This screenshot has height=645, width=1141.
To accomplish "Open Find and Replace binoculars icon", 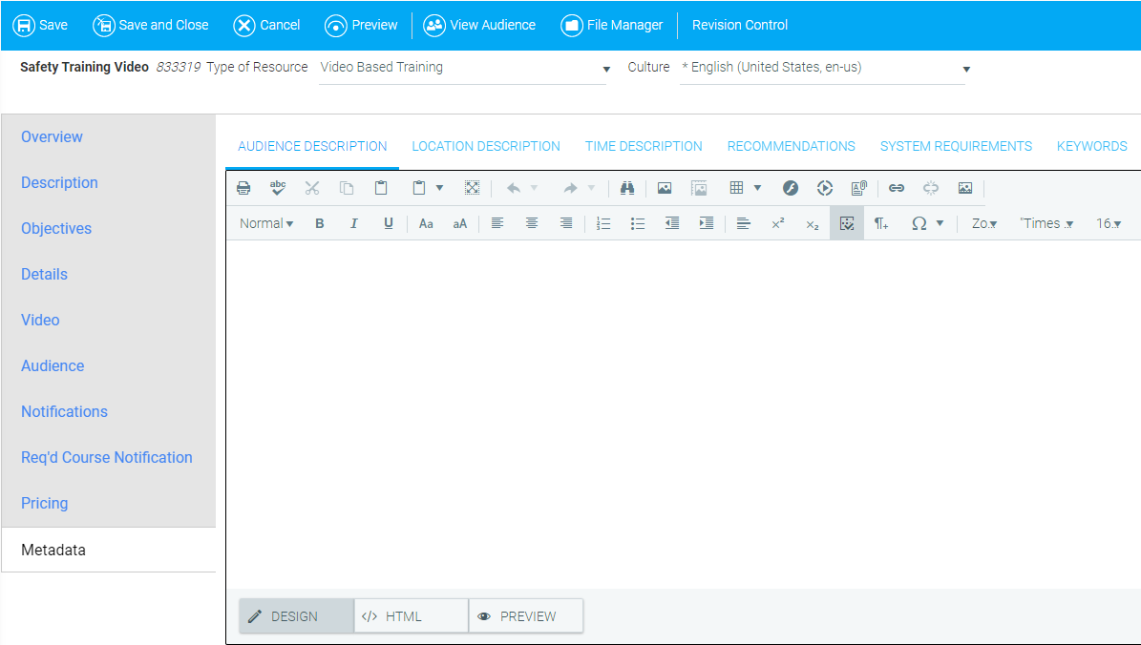I will click(626, 188).
